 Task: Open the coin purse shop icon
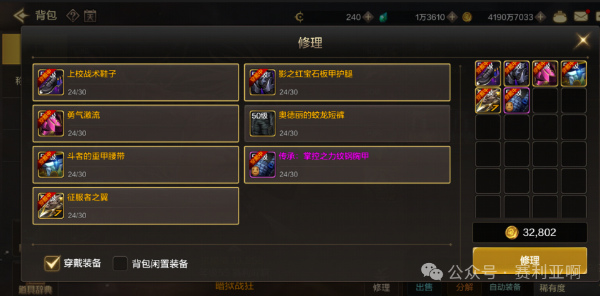point(560,17)
